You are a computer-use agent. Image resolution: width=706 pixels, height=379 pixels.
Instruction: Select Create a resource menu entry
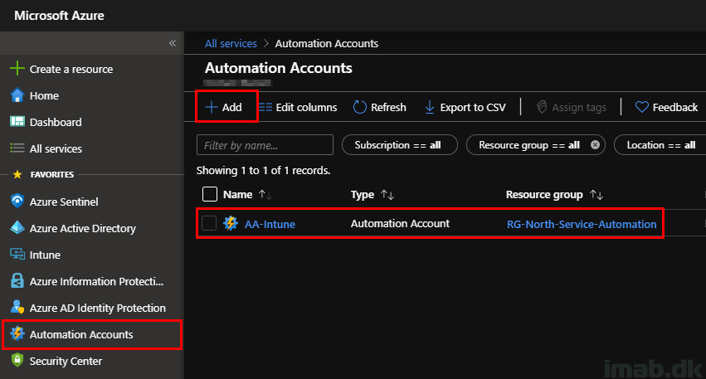click(71, 70)
